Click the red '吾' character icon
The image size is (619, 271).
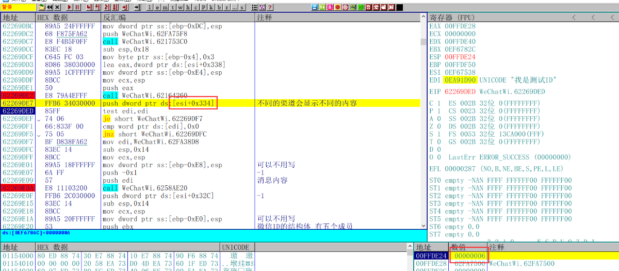coord(369,7)
